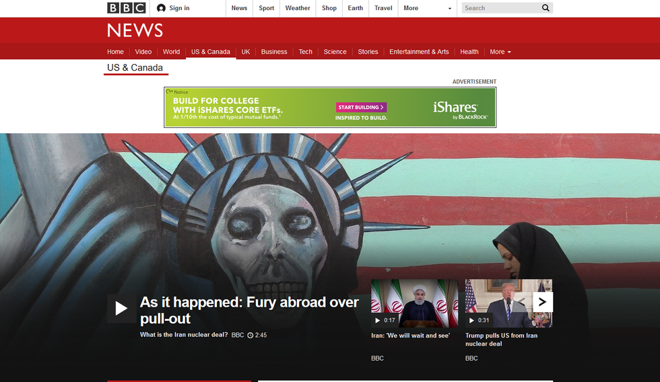Switch to the Science tab
Viewport: 660px width, 382px height.
point(335,52)
